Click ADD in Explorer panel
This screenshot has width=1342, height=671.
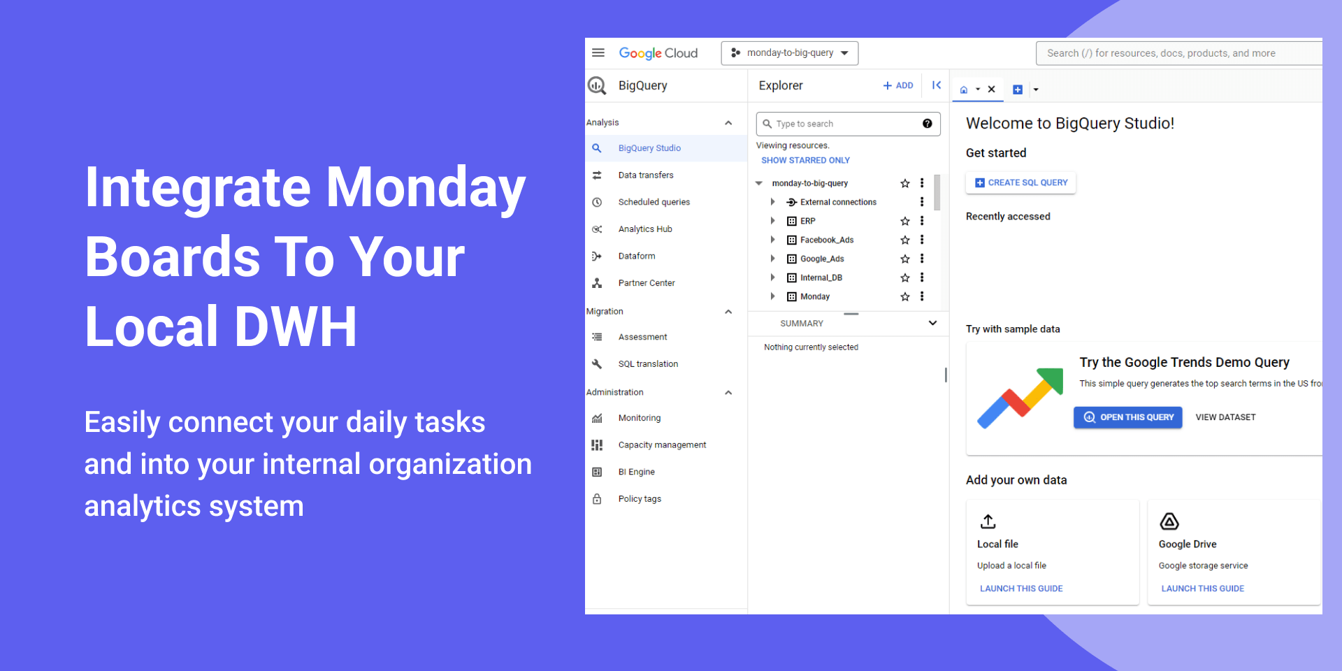[x=898, y=85]
